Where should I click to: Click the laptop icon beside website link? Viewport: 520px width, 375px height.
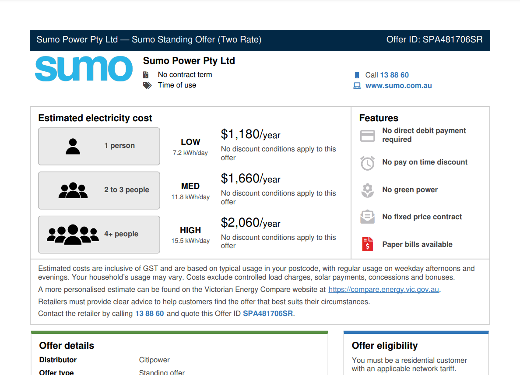(x=357, y=85)
